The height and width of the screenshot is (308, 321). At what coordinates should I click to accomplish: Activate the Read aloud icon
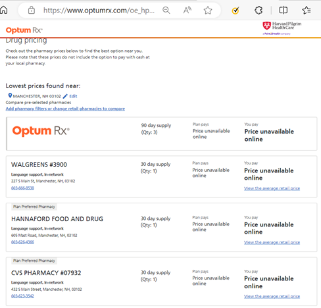click(187, 10)
